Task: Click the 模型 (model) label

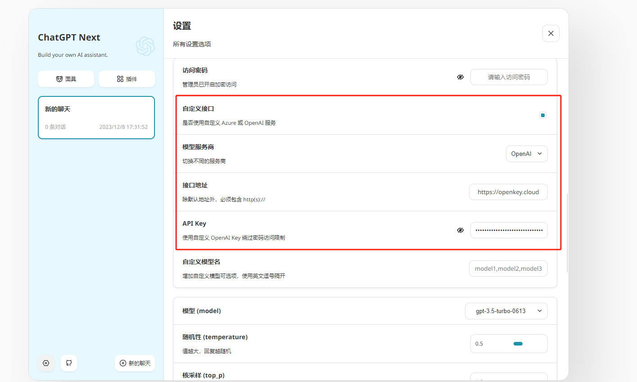Action: [x=201, y=311]
